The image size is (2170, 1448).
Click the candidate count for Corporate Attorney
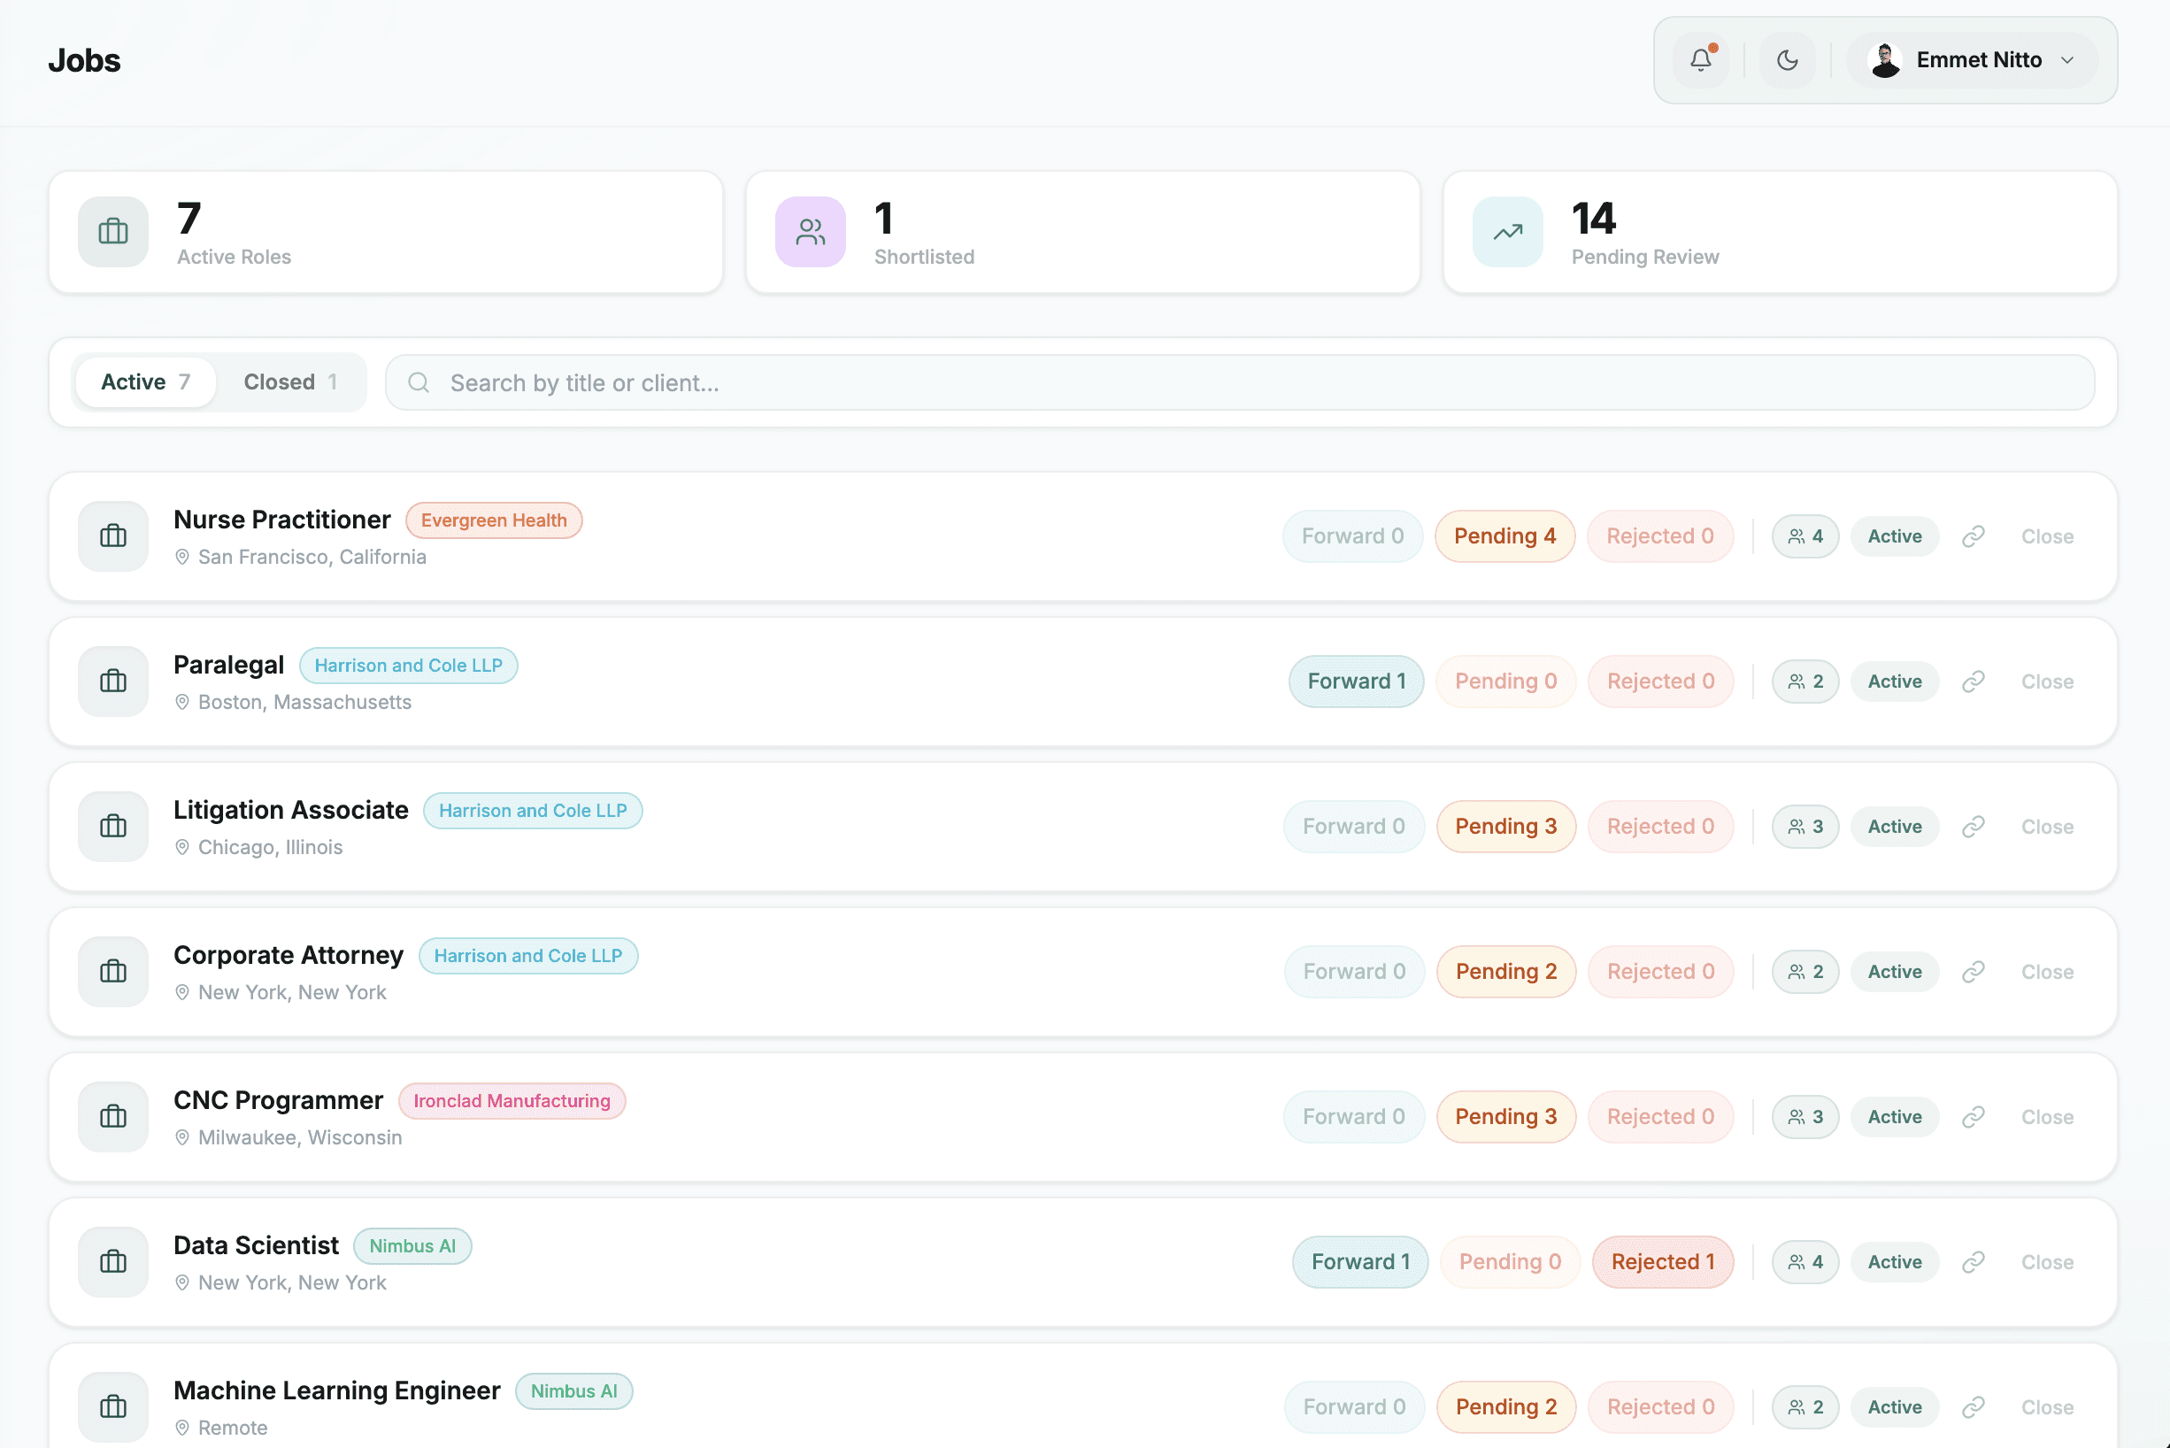[1805, 971]
